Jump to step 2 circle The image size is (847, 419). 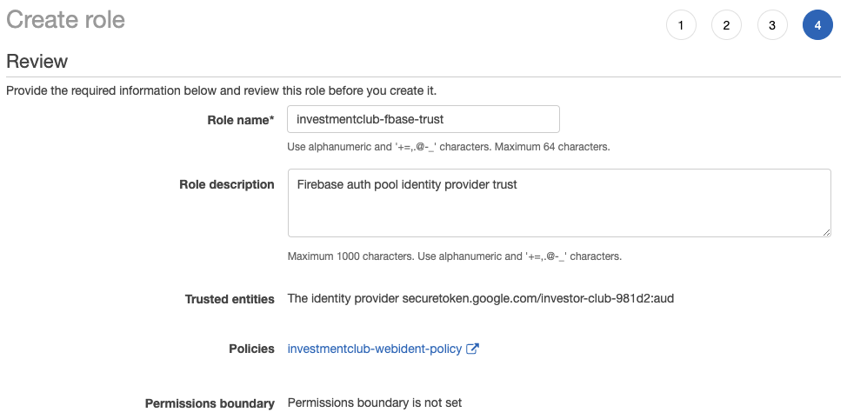click(x=726, y=25)
